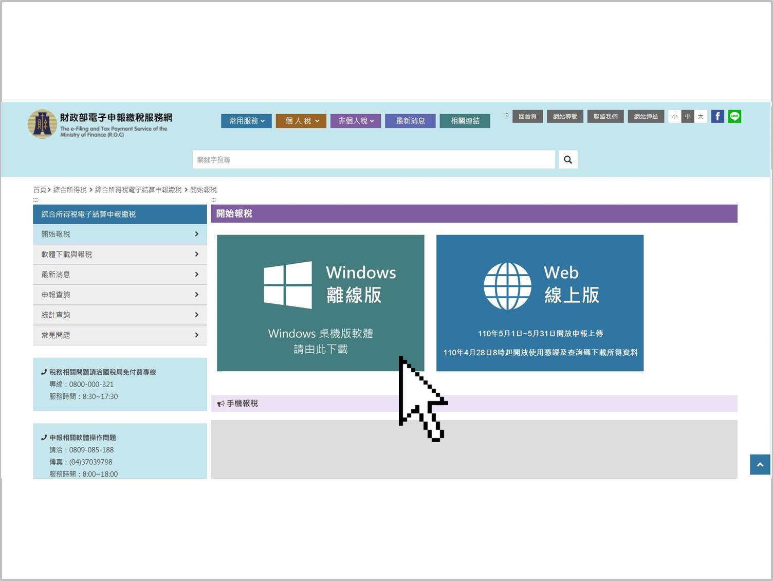This screenshot has width=773, height=581.
Task: Go to 首頁 in breadcrumb
Action: (x=40, y=190)
